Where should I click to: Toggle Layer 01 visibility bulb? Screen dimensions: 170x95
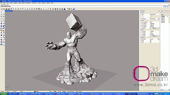pyautogui.click(x=169, y=17)
